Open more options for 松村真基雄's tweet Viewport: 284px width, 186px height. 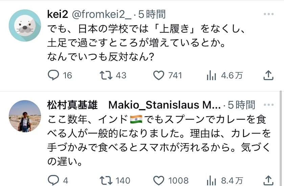268,105
